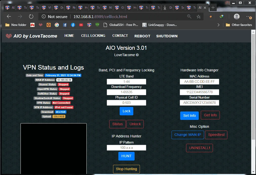Switch to the 'Gl' browser tab

[119, 8]
